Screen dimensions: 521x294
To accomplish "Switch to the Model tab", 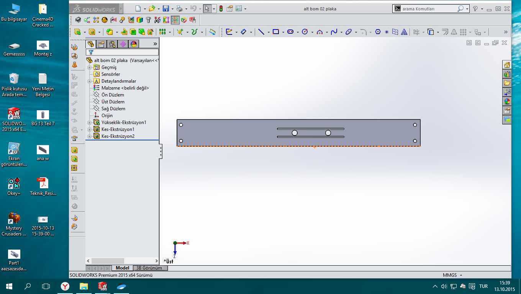I will coord(123,268).
